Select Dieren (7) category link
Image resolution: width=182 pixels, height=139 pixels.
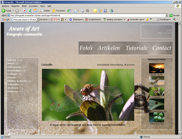click(14, 77)
